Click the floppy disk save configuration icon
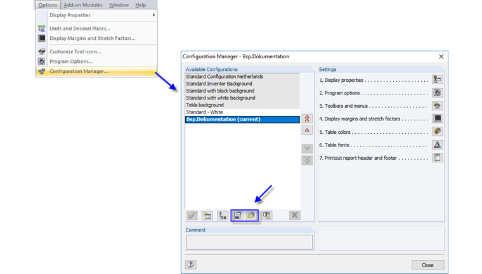The height and width of the screenshot is (274, 482). pyautogui.click(x=237, y=215)
